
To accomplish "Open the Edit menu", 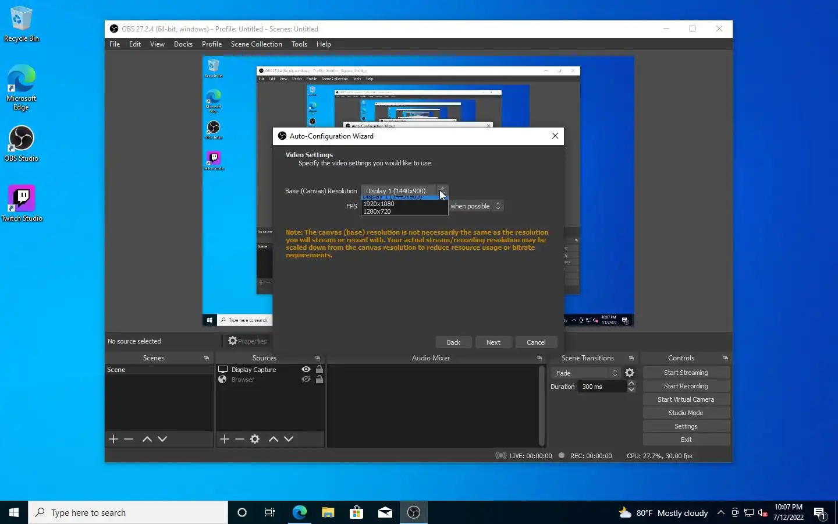I will tap(135, 44).
